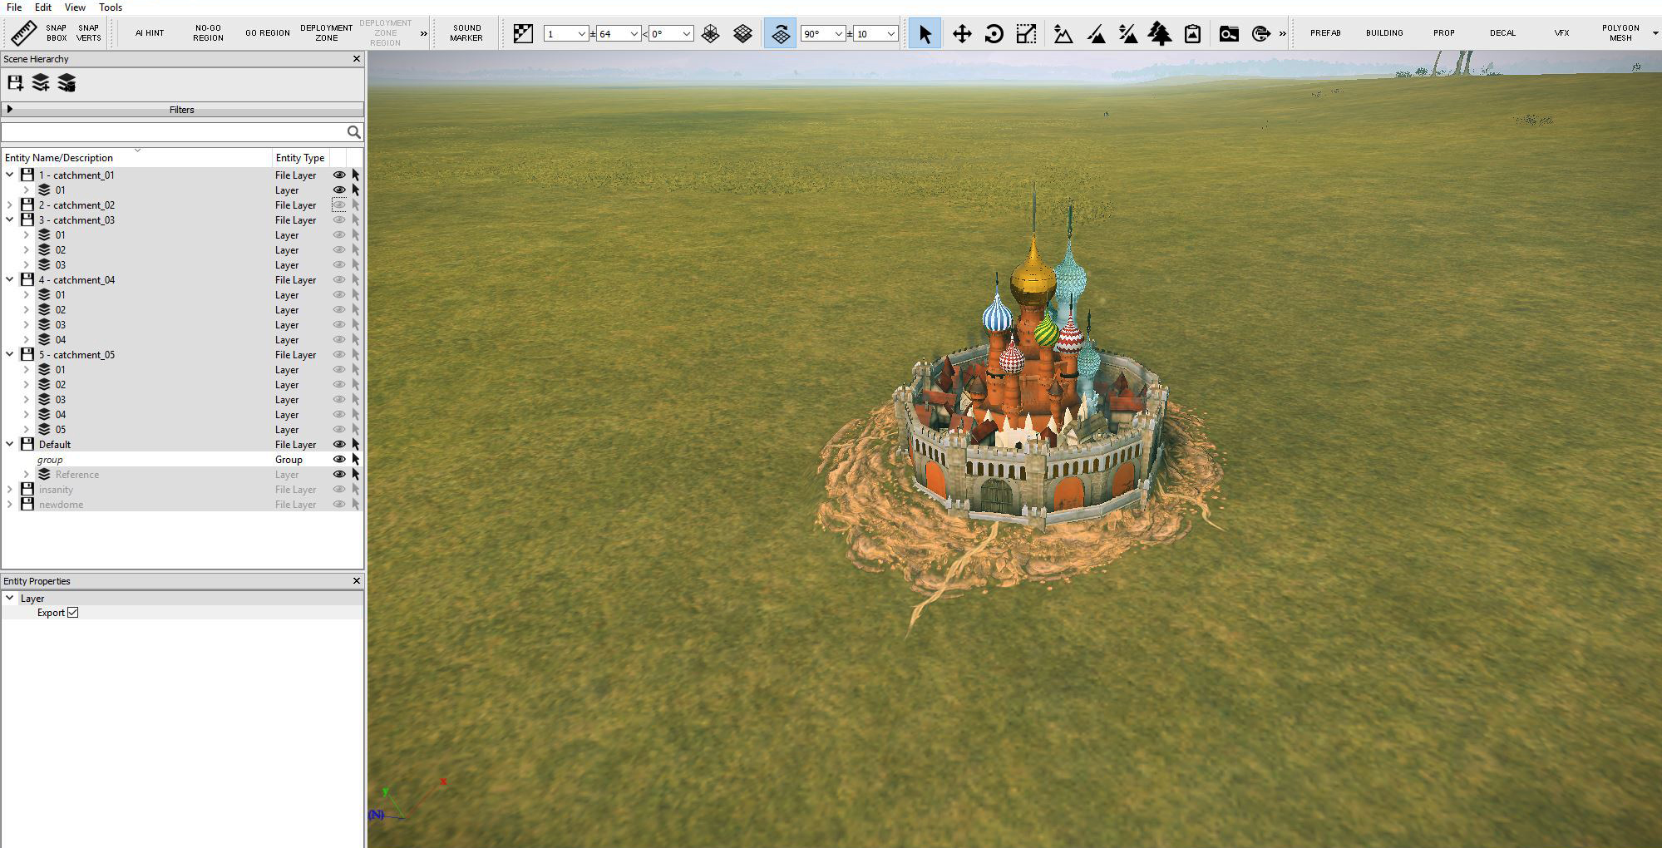Click the checkerboard grid icon

523,33
